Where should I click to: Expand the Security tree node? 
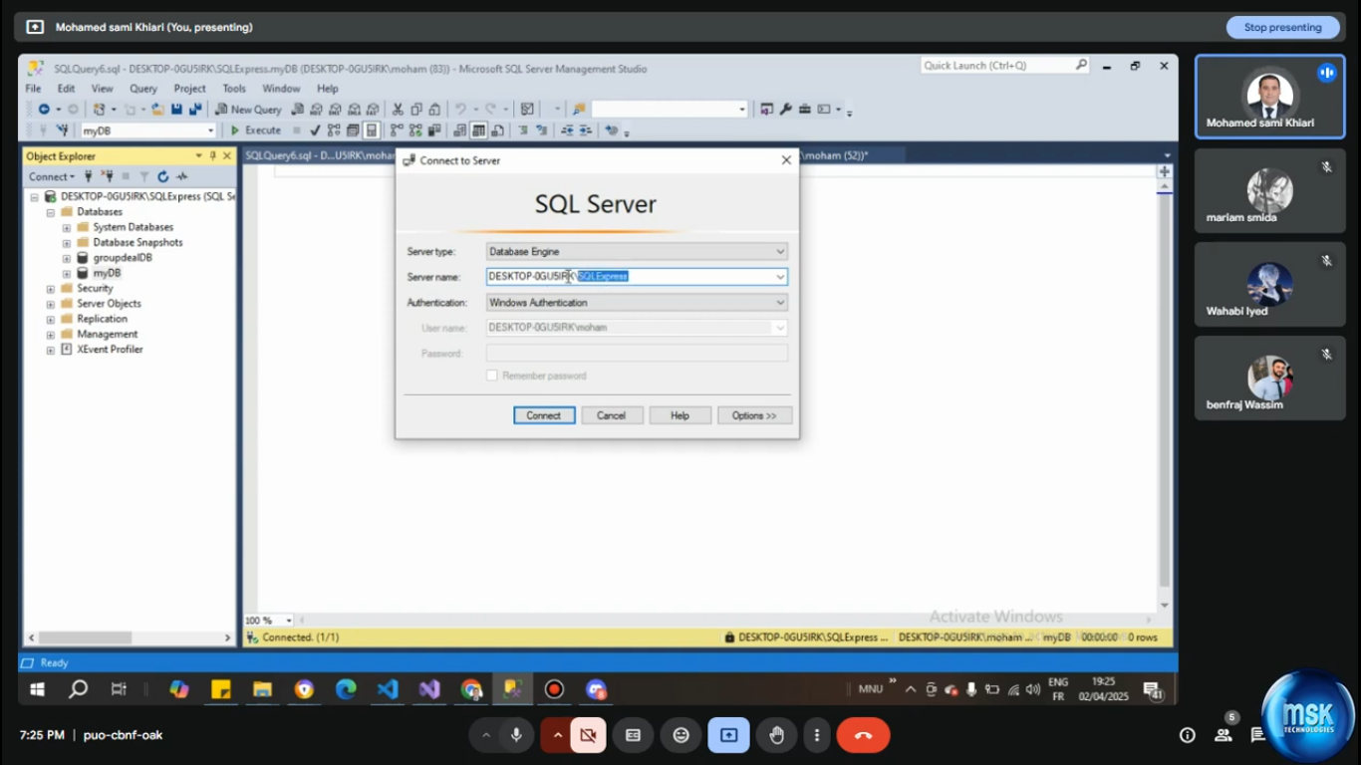point(50,289)
